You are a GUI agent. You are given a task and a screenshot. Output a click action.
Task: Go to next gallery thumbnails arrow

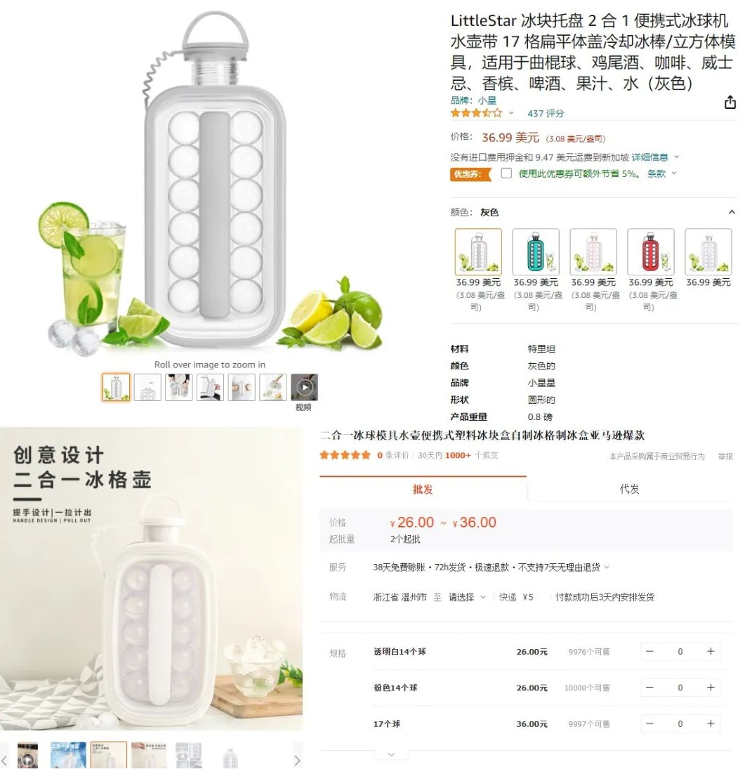tap(297, 761)
